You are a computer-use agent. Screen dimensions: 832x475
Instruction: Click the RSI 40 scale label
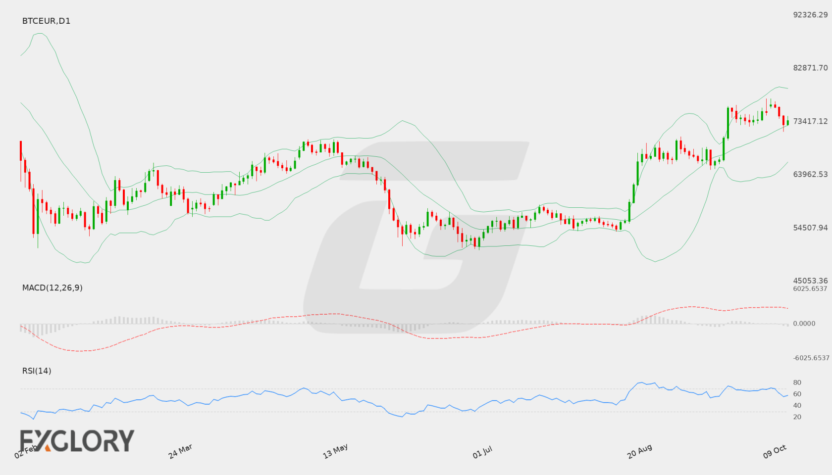tap(797, 405)
